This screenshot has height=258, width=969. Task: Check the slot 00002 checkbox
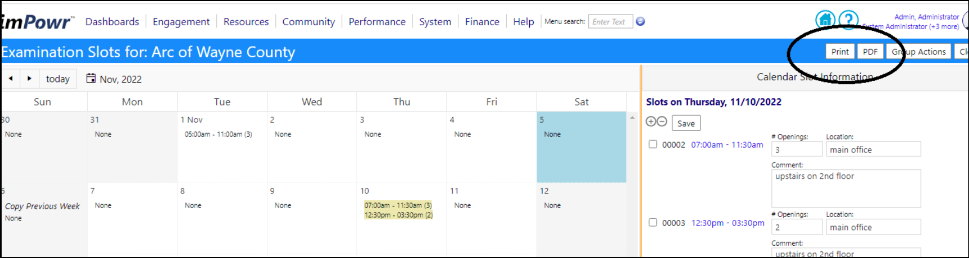coord(653,144)
